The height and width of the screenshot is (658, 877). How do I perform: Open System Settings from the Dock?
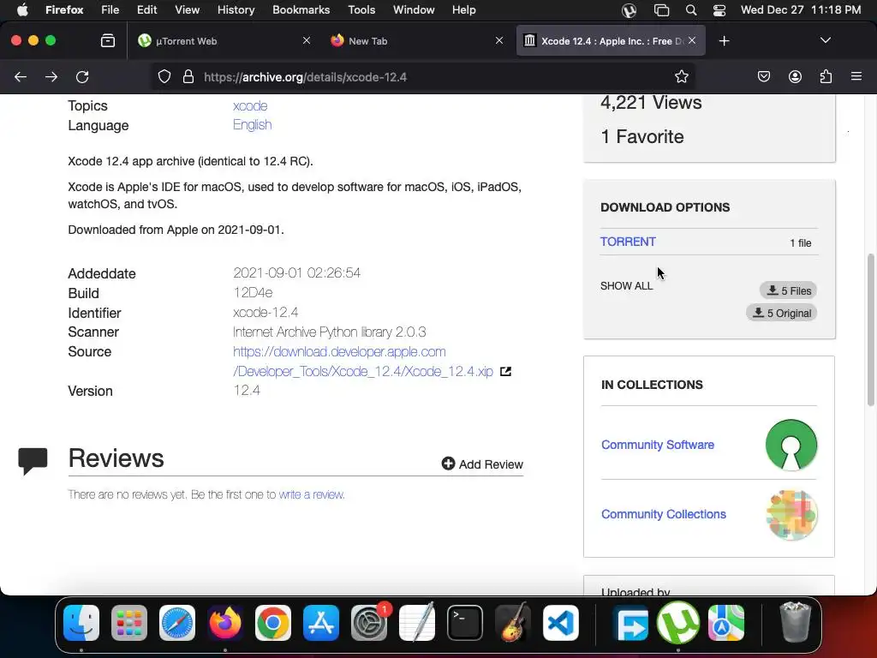[x=369, y=623]
